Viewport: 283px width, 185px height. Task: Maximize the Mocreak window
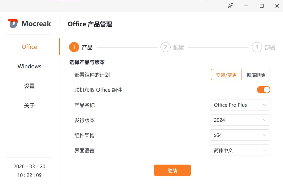[x=262, y=6]
